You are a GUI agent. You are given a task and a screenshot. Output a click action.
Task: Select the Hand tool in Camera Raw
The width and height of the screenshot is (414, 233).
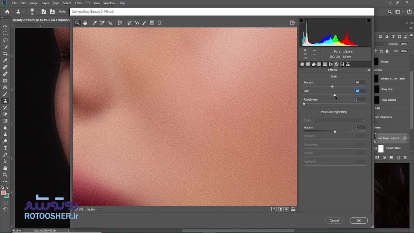coord(85,23)
